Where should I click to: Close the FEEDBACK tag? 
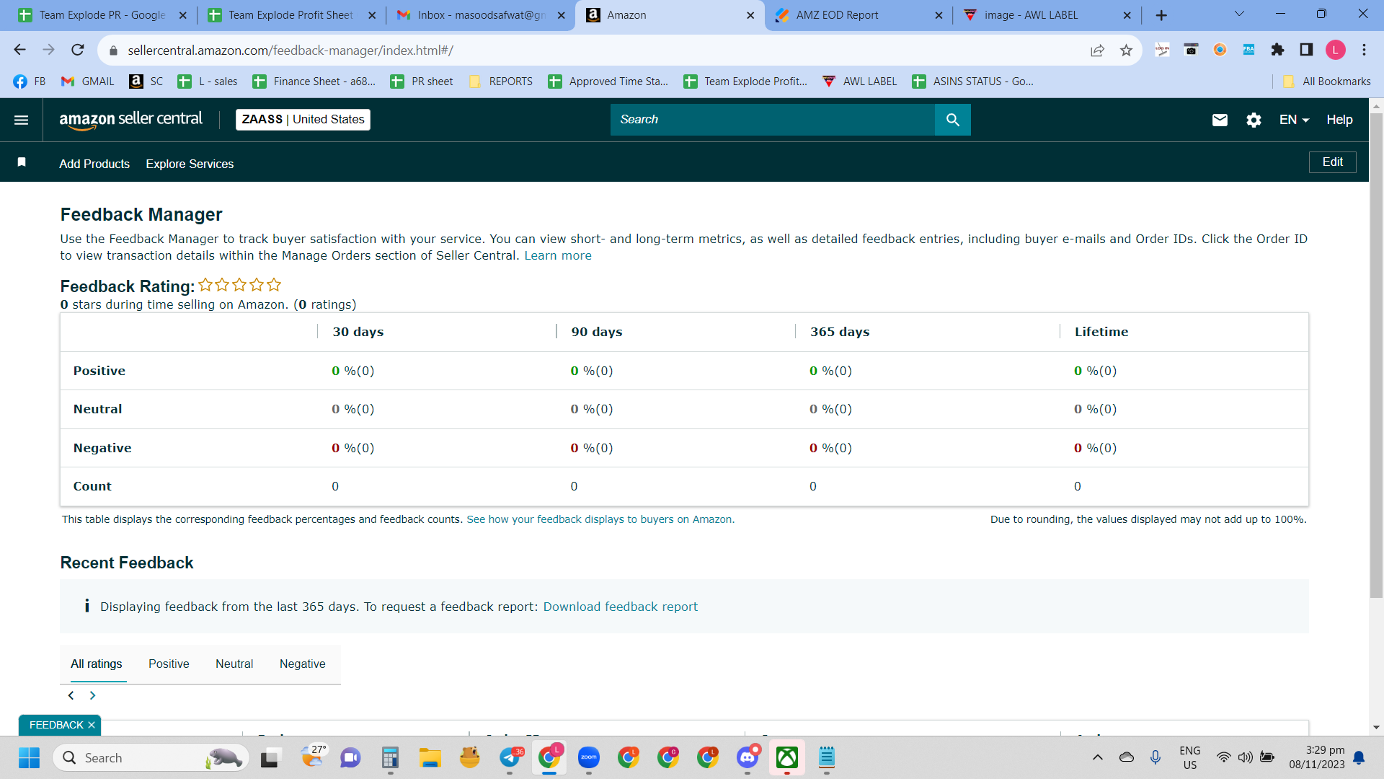(x=92, y=725)
